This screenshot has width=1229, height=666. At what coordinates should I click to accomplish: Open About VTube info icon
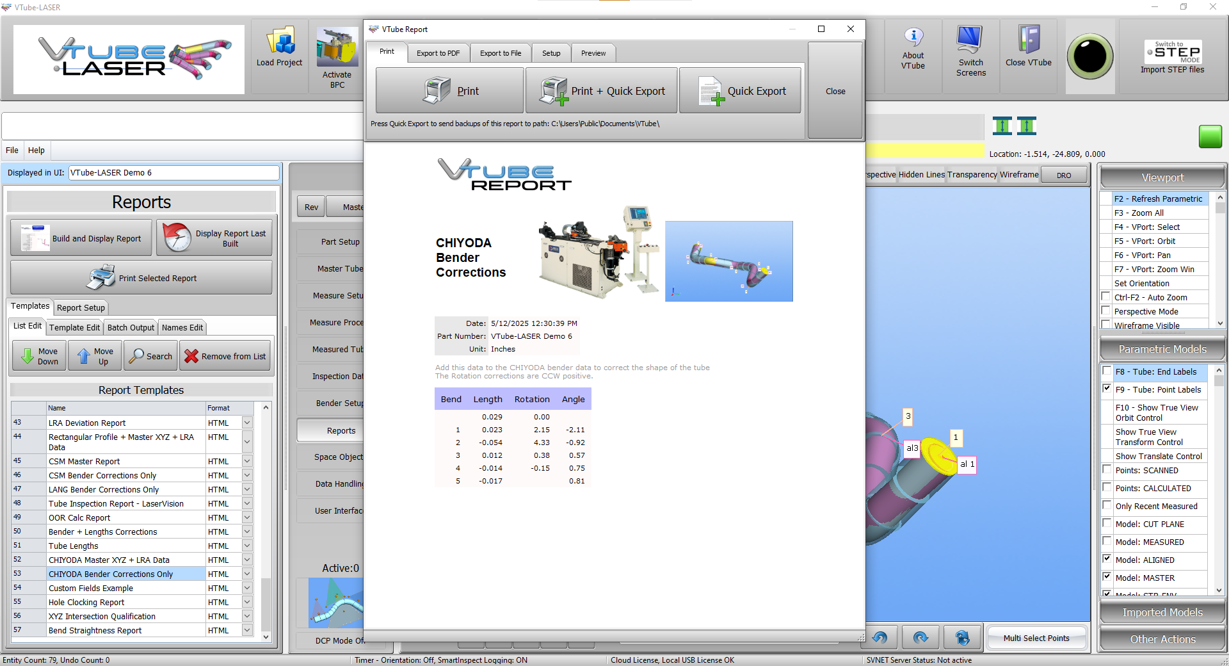(913, 37)
